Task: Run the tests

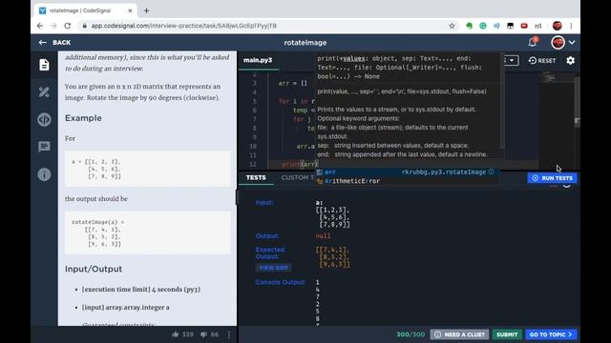Action: point(552,178)
